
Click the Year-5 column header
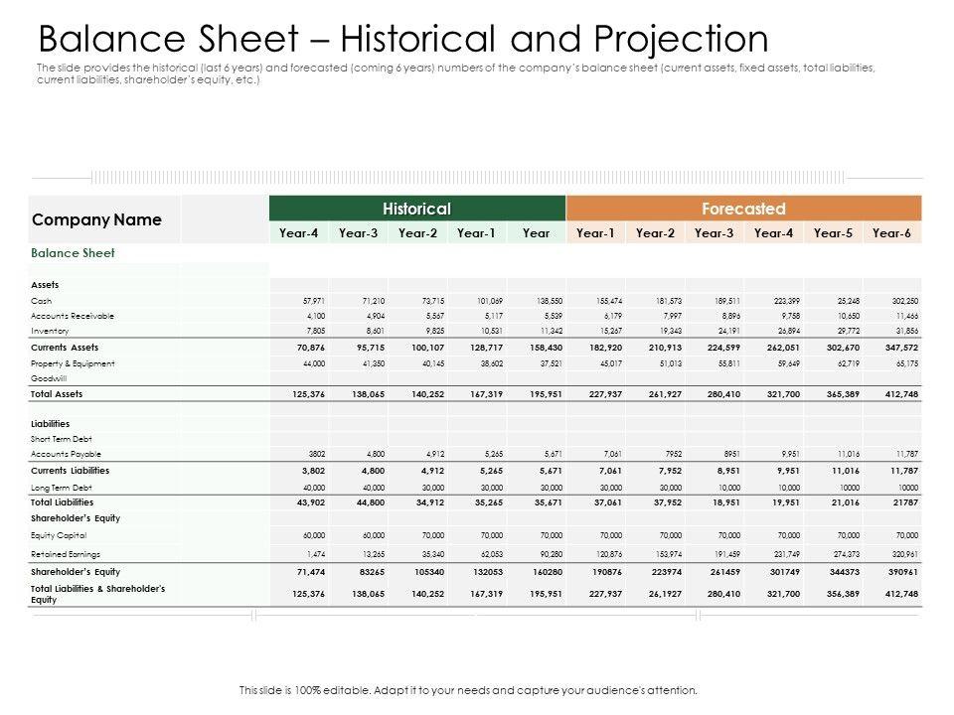click(833, 232)
